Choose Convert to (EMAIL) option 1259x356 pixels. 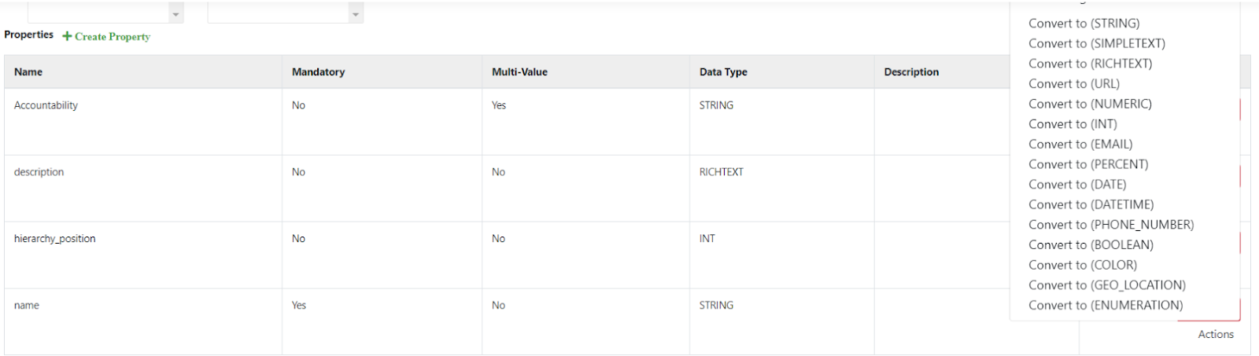pos(1080,145)
